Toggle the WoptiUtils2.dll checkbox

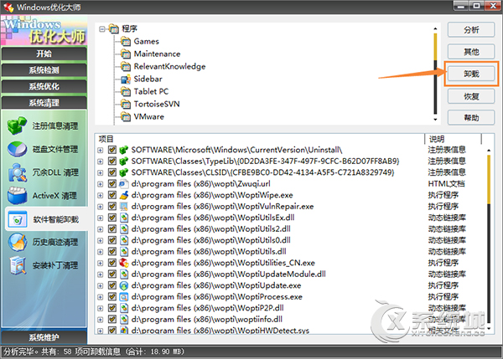point(112,228)
